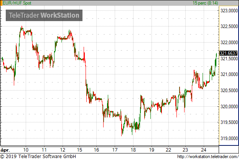Click the 320,0000 price axis label
Screen dimensions: 239x160
pos(229,107)
